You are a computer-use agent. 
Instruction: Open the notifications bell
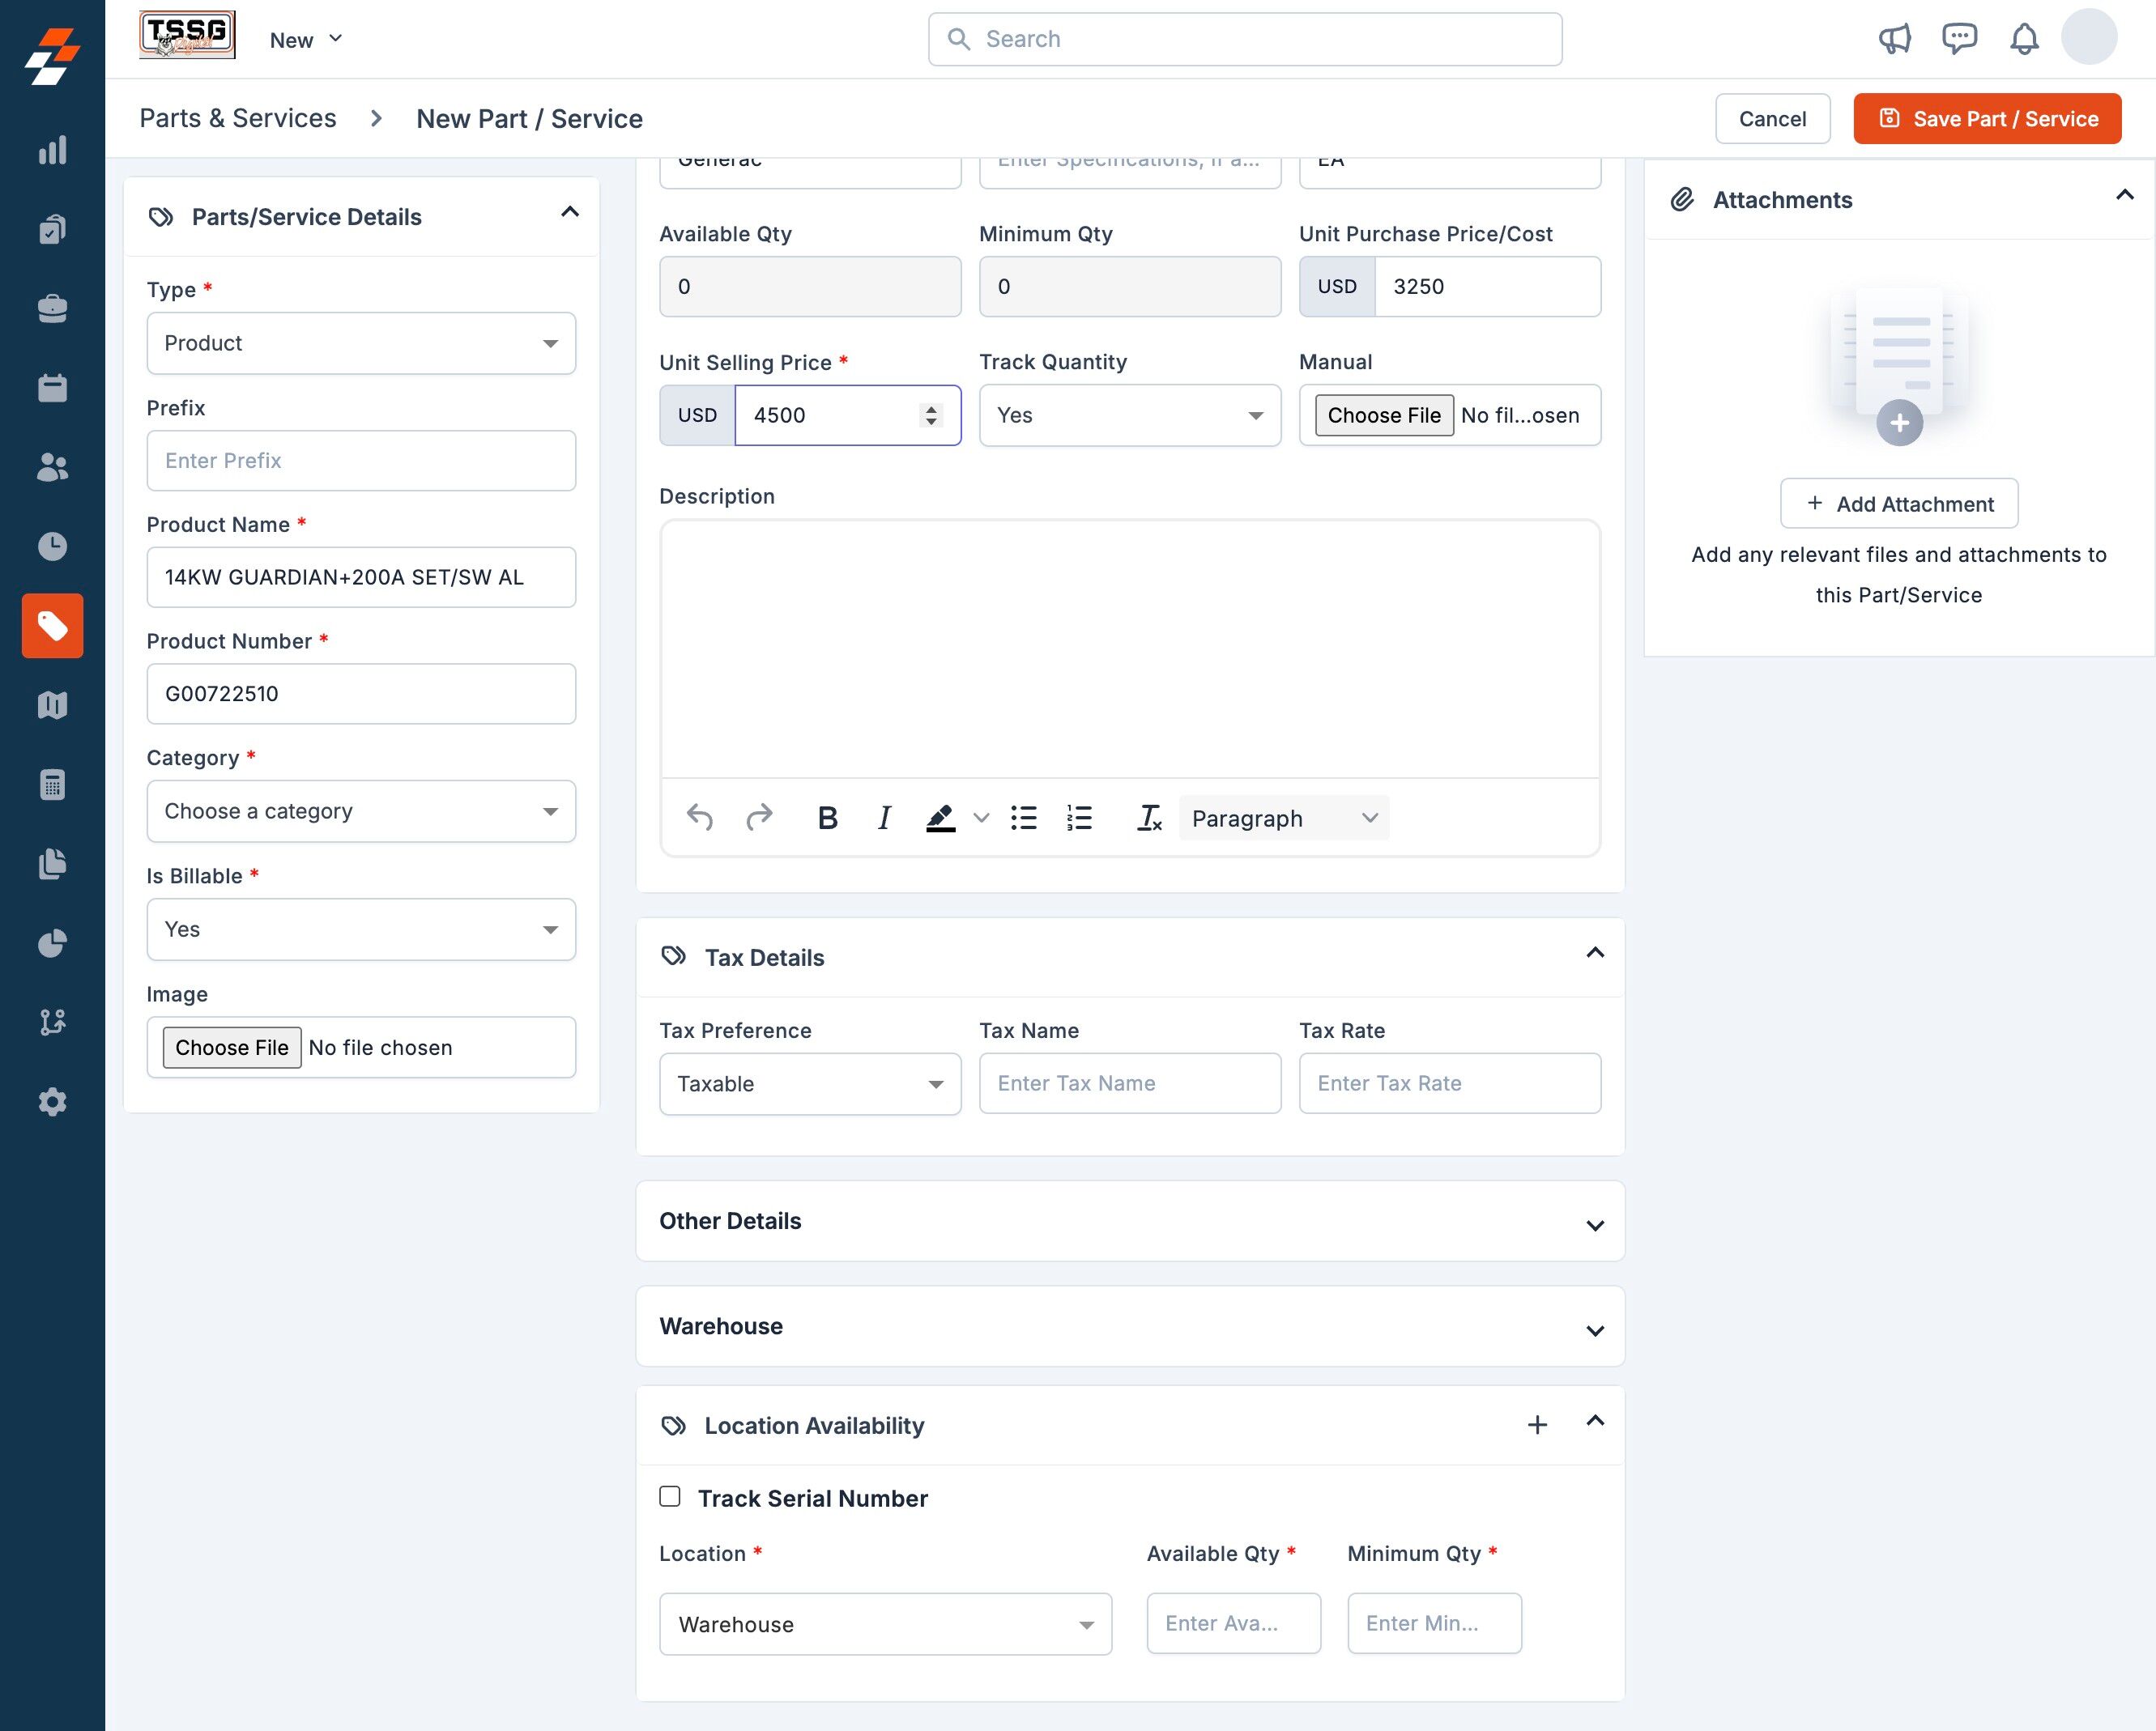pos(2024,39)
